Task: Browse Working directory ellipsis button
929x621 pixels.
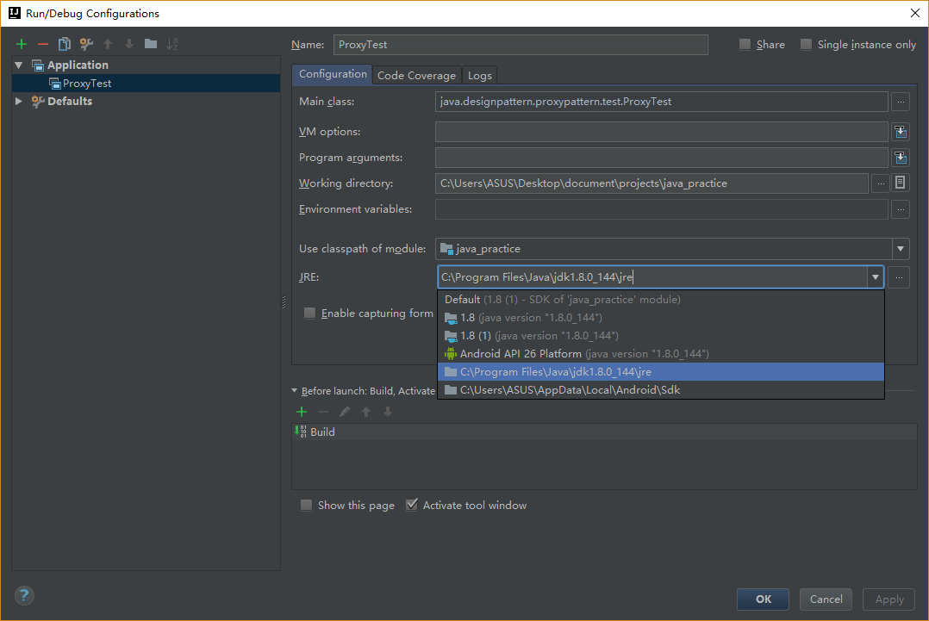Action: [x=881, y=183]
